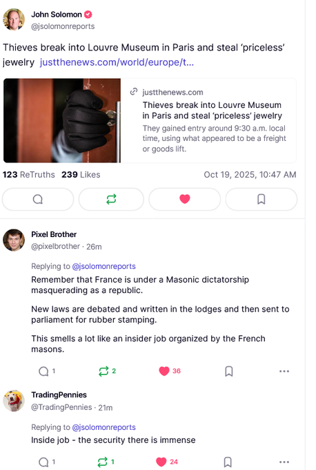Screen dimensions: 316x470
Task: Open more options on TradingPennies' reply
Action: (284, 462)
